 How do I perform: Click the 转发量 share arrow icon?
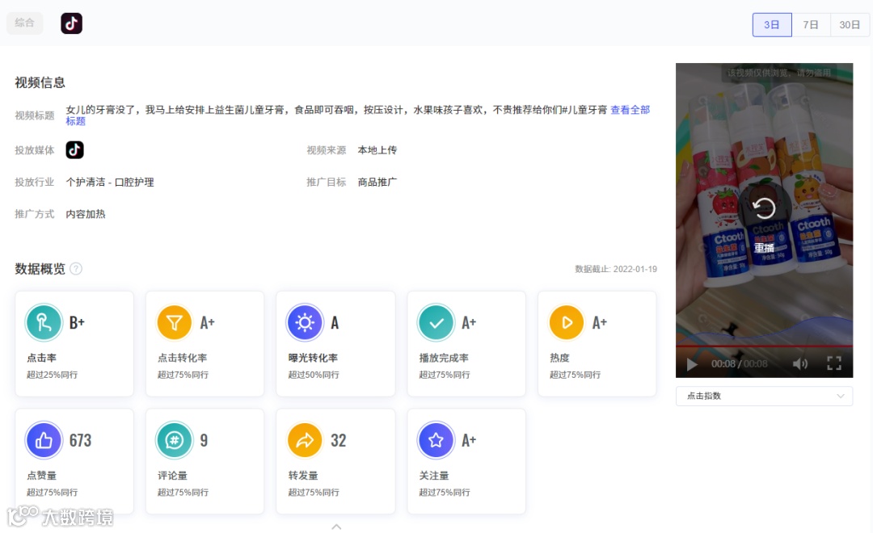click(306, 440)
